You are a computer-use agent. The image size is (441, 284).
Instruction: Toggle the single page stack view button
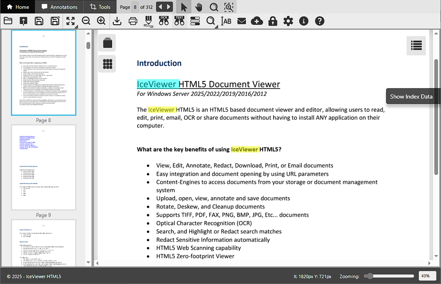pyautogui.click(x=107, y=43)
